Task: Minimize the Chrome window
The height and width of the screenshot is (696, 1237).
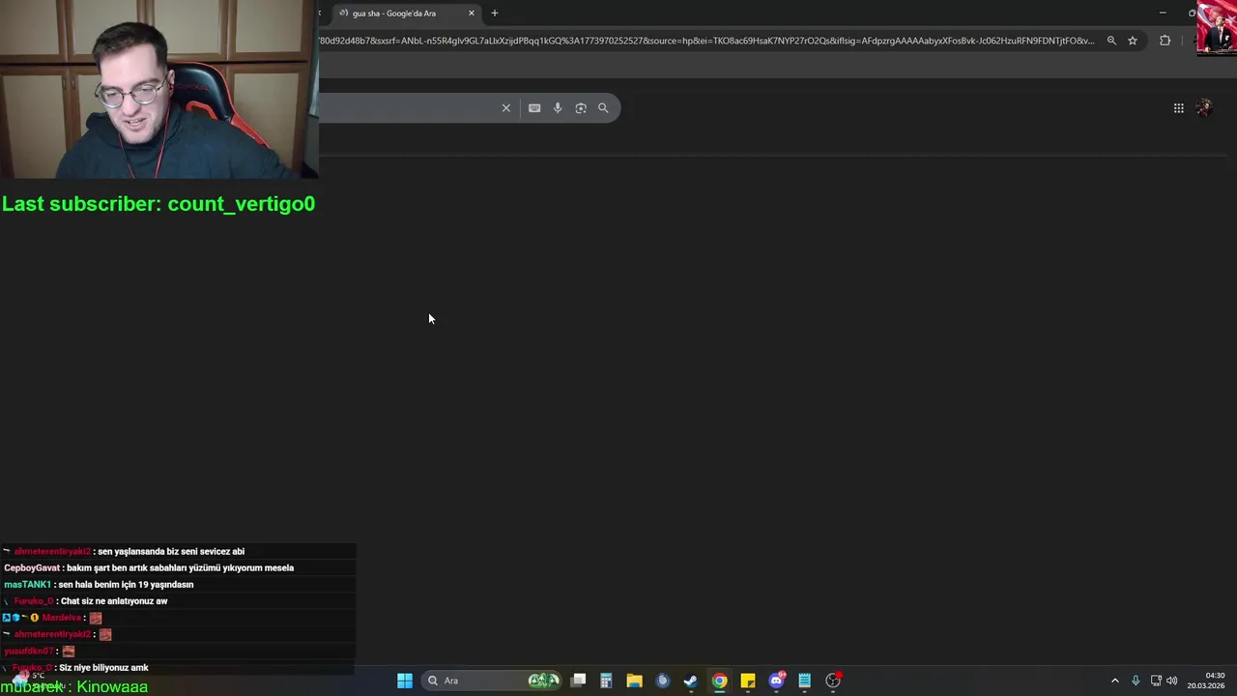Action: (x=1162, y=13)
